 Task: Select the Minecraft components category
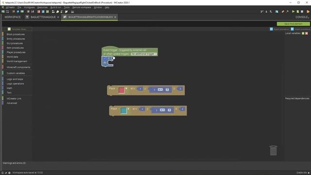point(18,67)
